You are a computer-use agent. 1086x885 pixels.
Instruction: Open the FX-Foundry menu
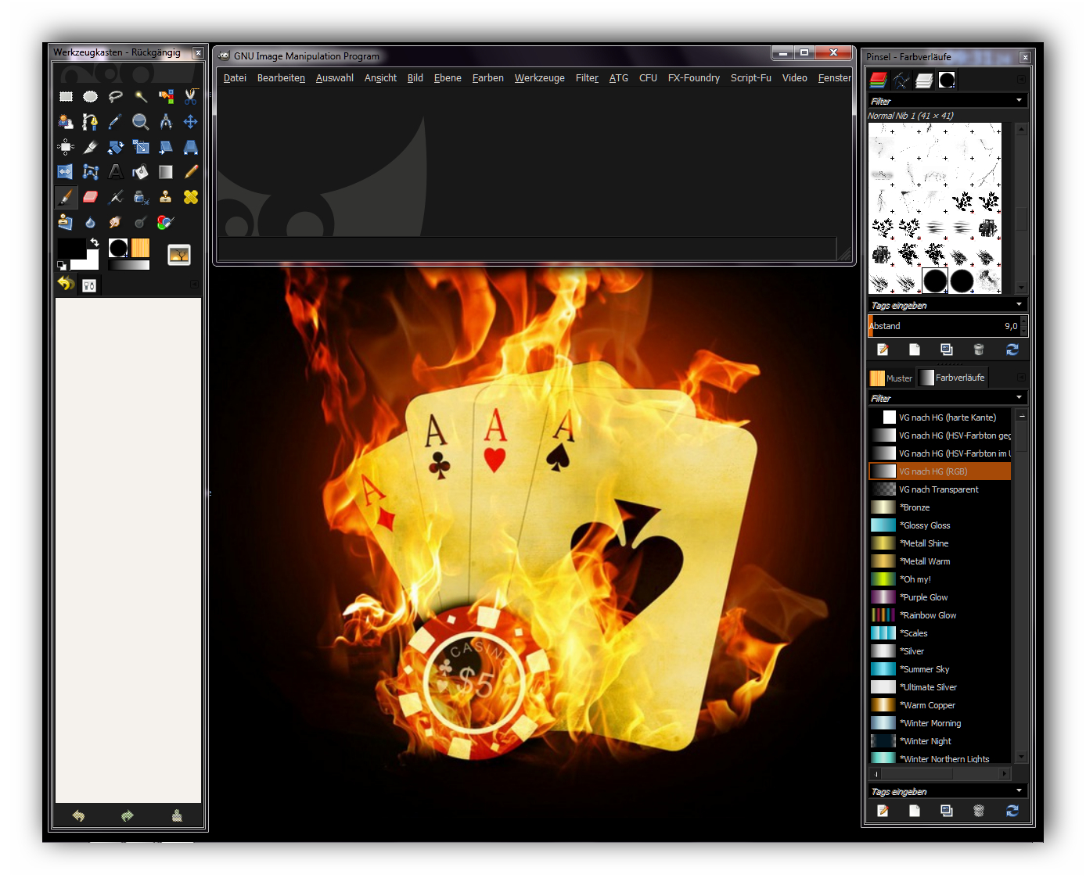click(694, 78)
